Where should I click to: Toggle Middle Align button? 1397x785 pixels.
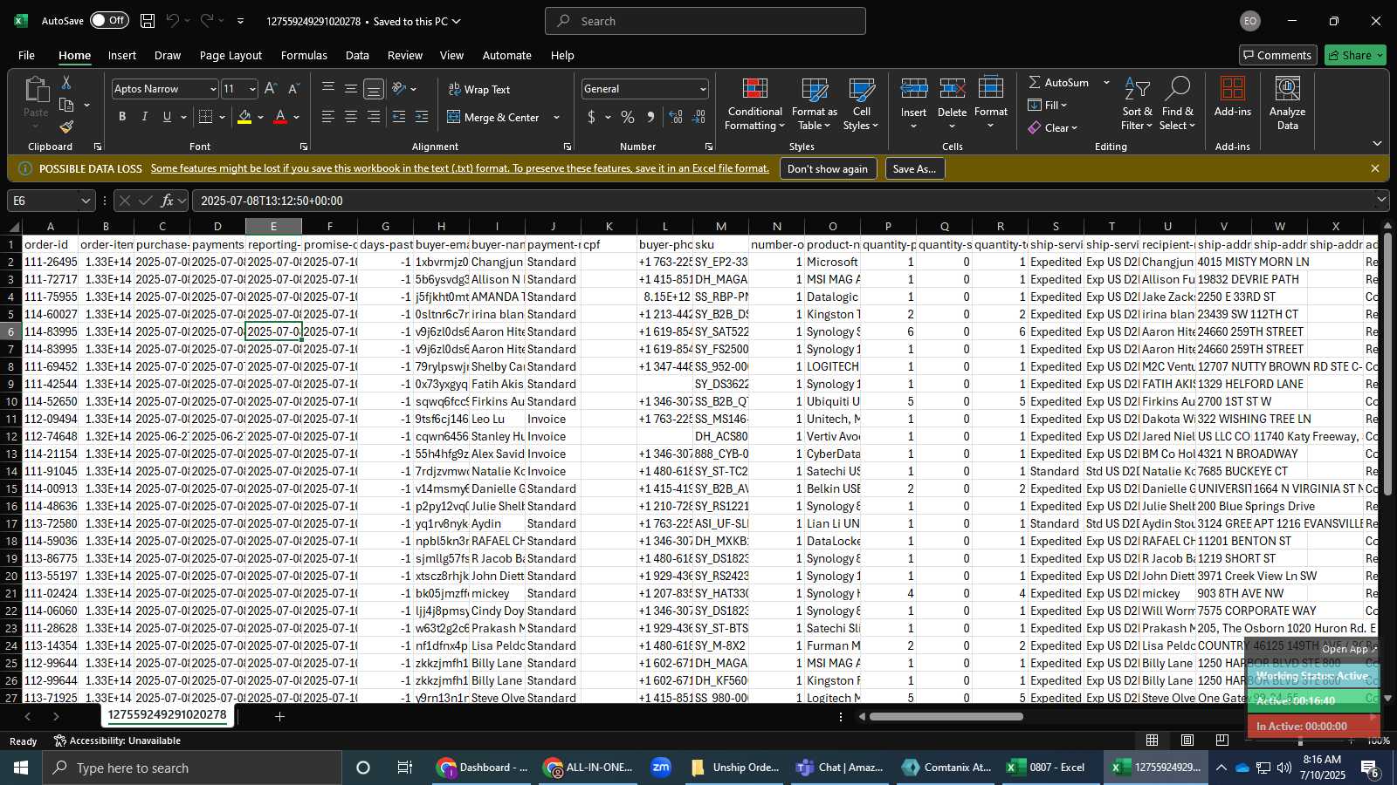pyautogui.click(x=351, y=89)
